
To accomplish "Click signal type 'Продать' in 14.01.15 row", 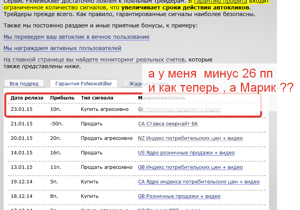I will (x=92, y=153).
